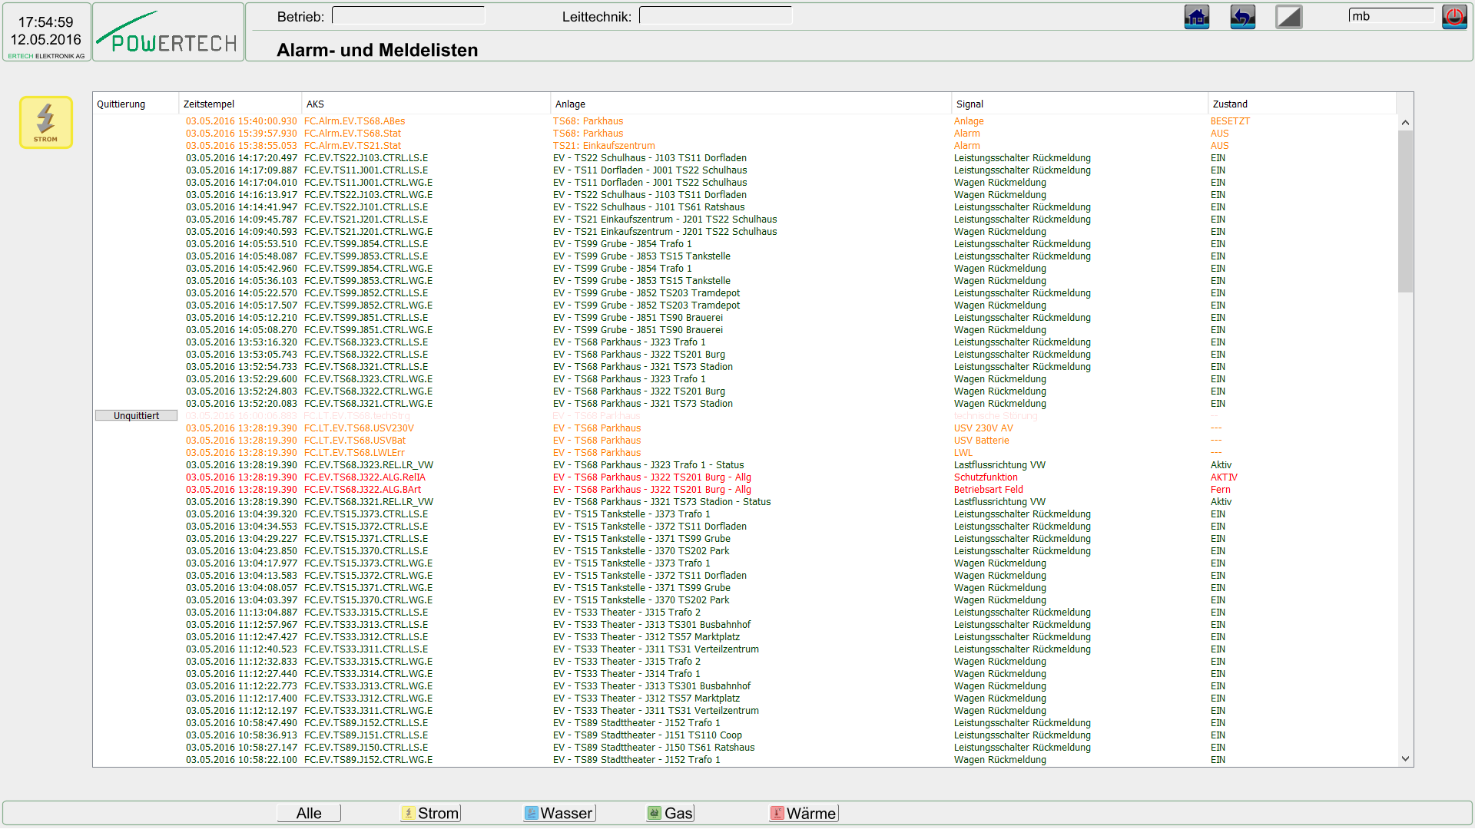The height and width of the screenshot is (829, 1475).
Task: Sort by the Zustand column header
Action: (x=1302, y=104)
